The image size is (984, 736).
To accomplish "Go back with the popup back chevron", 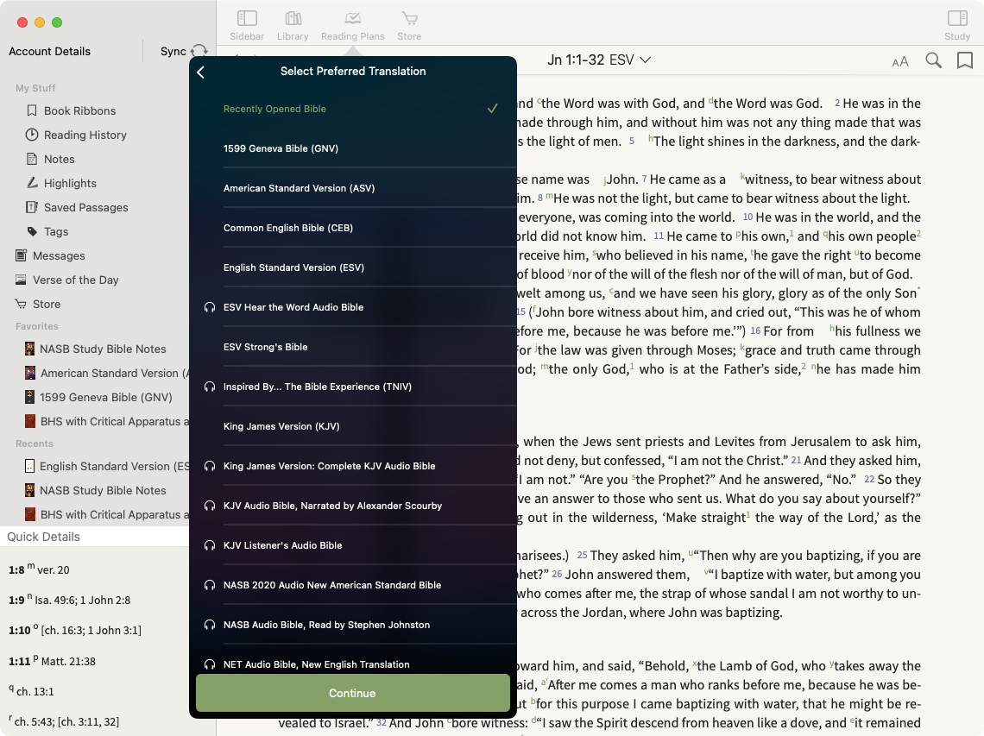I will pyautogui.click(x=201, y=72).
